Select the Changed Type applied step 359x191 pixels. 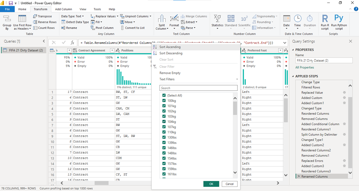pos(311,108)
